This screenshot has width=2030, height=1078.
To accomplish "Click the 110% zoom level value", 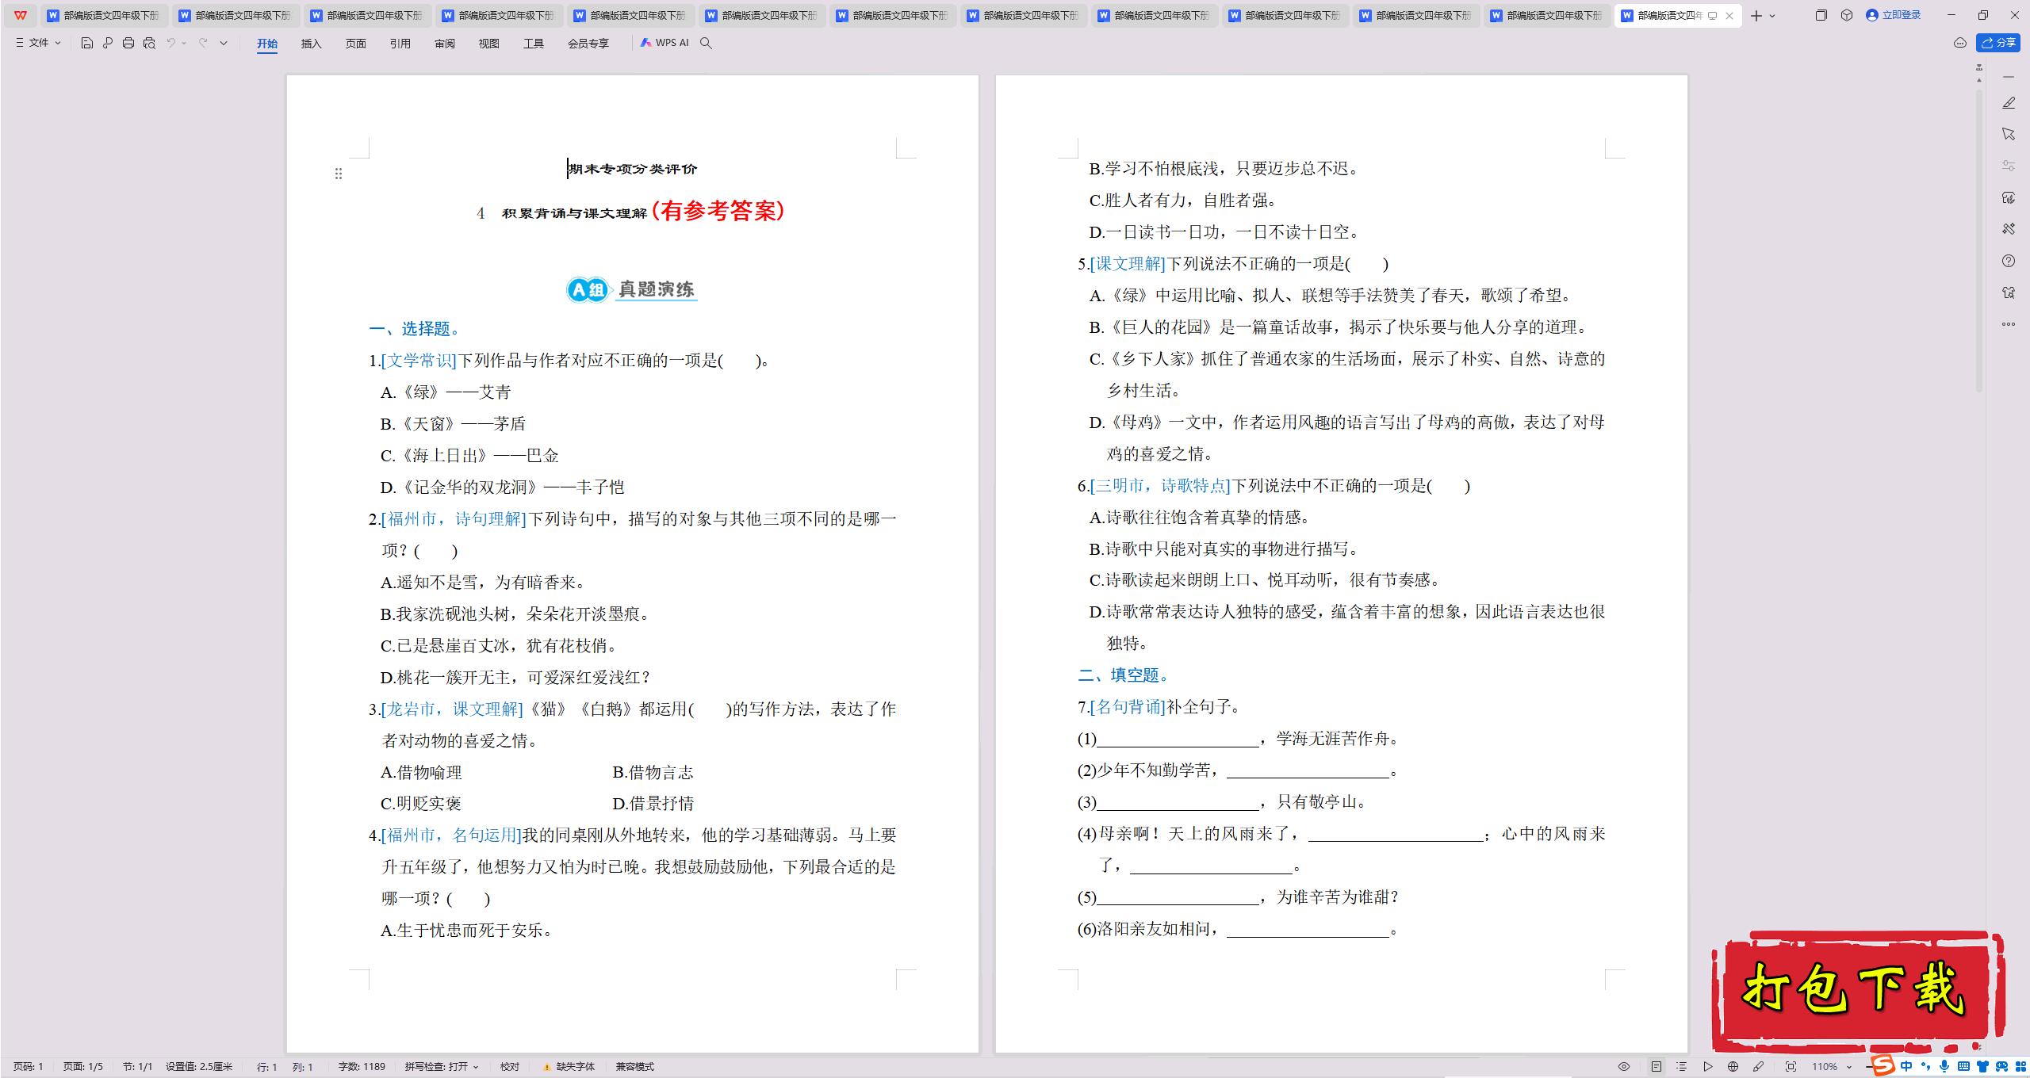I will coord(1825,1067).
